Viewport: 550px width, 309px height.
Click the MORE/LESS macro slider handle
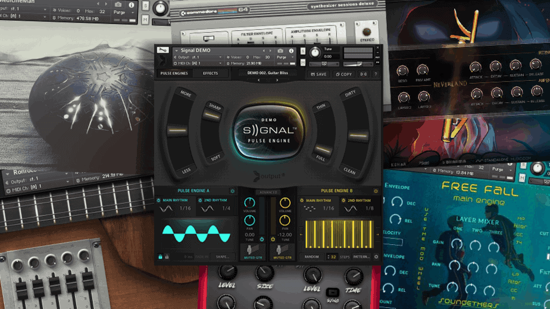(177, 130)
